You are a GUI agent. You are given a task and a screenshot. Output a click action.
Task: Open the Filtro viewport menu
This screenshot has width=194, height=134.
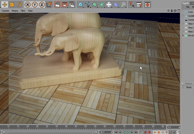click(x=23, y=11)
